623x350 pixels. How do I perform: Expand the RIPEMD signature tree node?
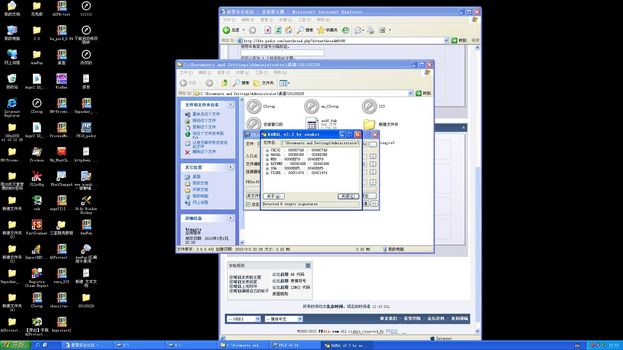(x=267, y=164)
